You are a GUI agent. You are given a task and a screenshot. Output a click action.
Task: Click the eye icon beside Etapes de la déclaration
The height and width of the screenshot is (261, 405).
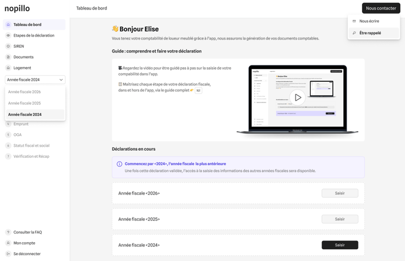coord(8,35)
